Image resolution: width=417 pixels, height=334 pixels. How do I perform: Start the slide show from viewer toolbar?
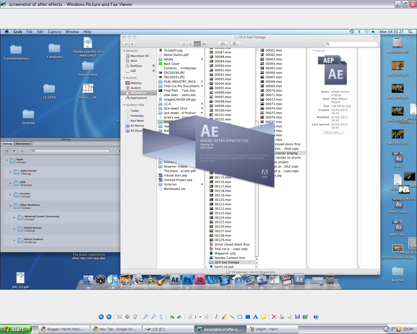[x=135, y=317]
